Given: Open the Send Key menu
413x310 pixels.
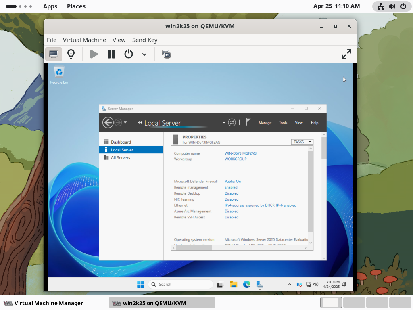Looking at the screenshot, I should 145,40.
